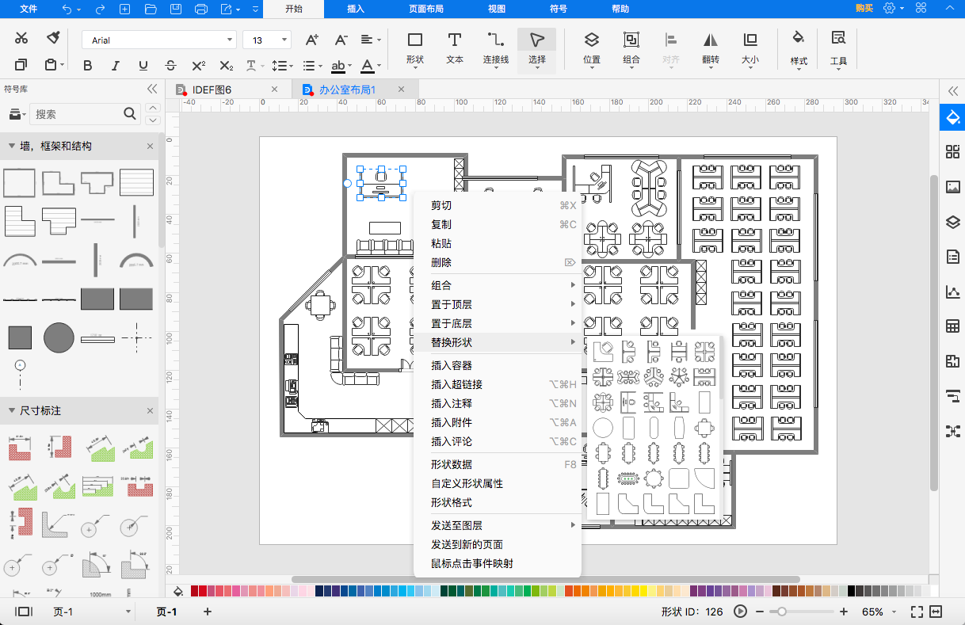
Task: Open the 样式 style fill tool
Action: coord(799,48)
